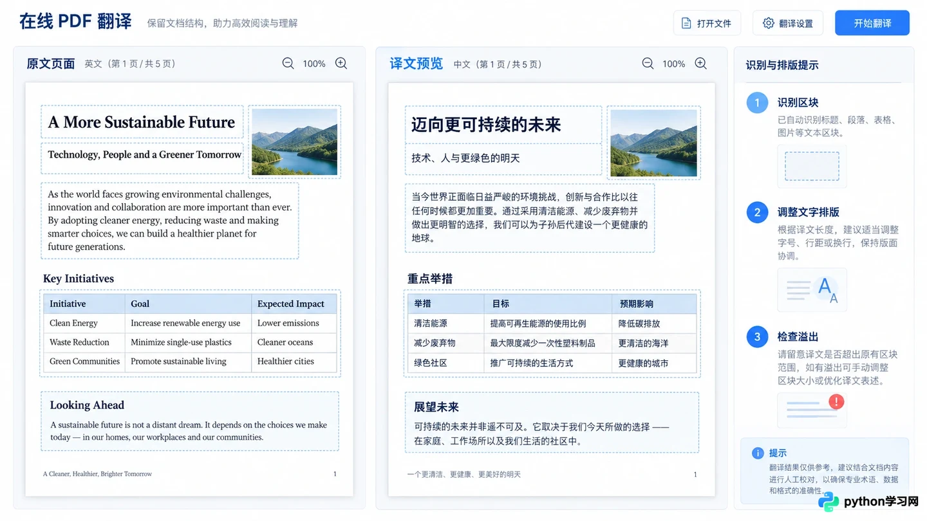The image size is (927, 521).
Task: Click the 100% zoom value in 译文预览 panel
Action: [674, 64]
